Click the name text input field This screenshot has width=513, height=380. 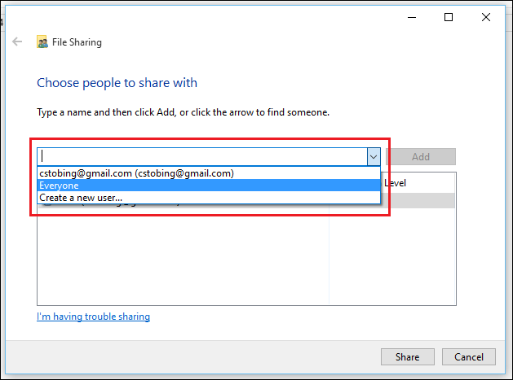[x=202, y=156]
